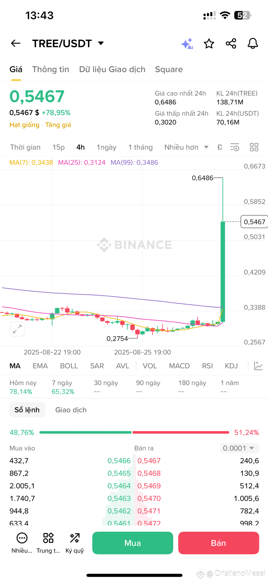The width and height of the screenshot is (268, 582).
Task: Tap the MA(25): 0,3124 label
Action: coord(82,162)
